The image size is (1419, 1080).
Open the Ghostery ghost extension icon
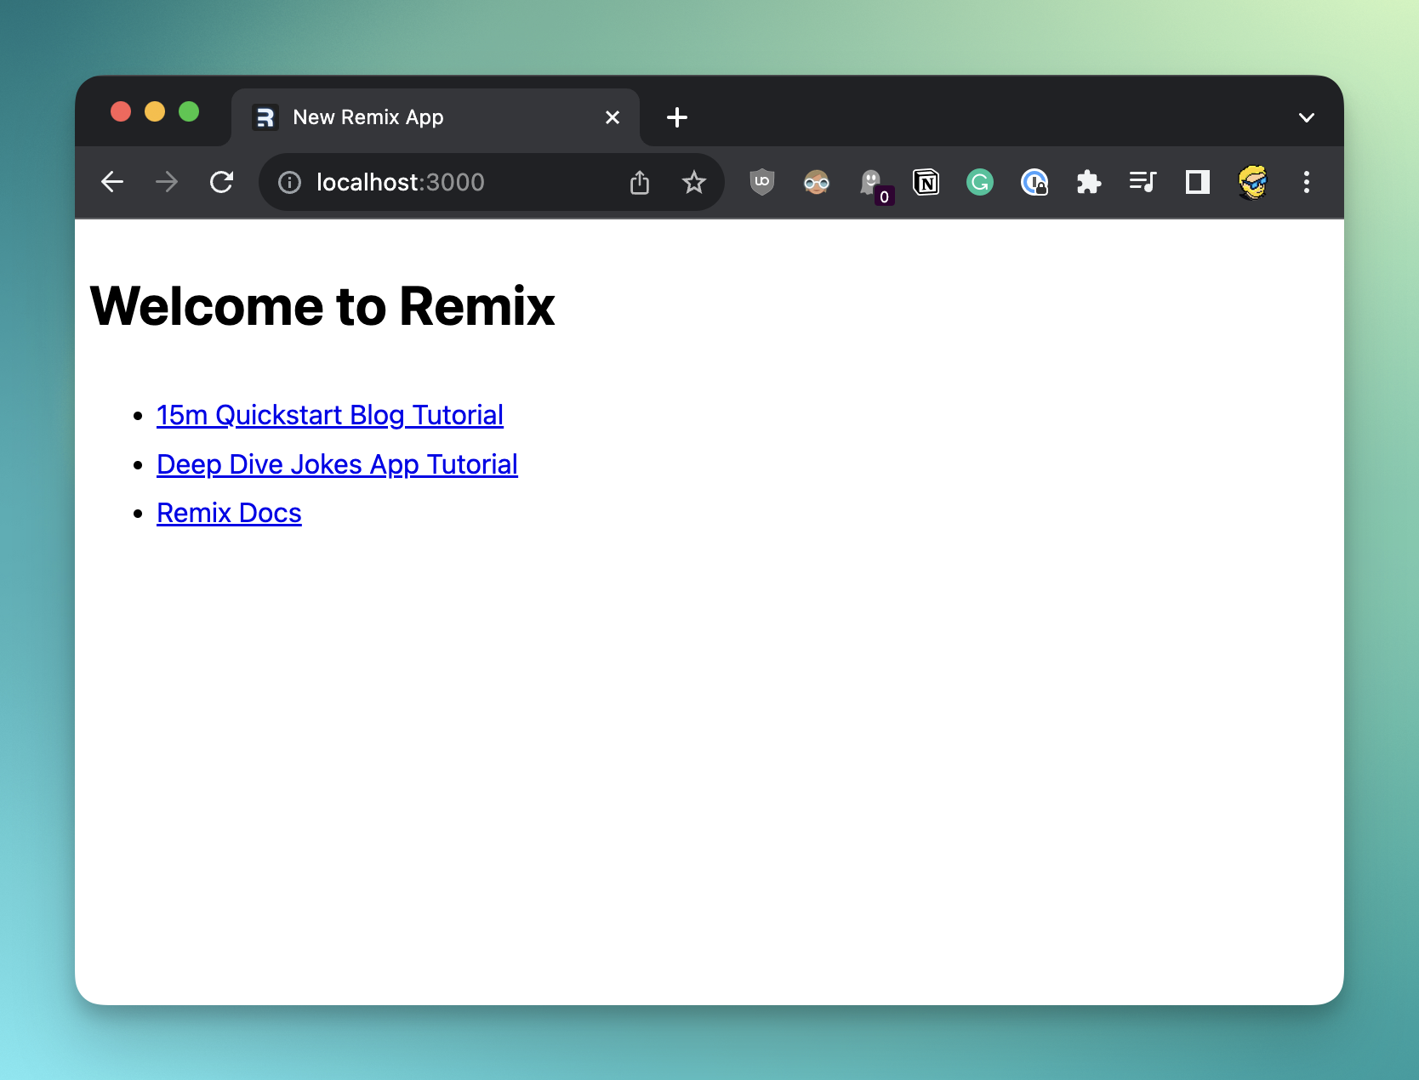871,182
